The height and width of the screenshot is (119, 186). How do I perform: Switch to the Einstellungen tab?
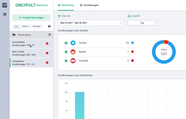tap(89, 5)
